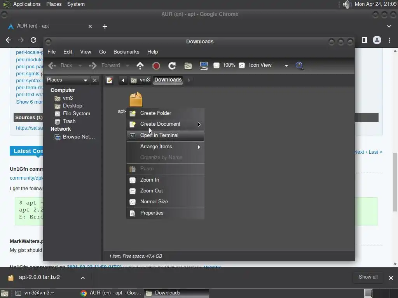Click the vm3 path bar button
Viewport: 398px width, 298px height.
tap(140, 80)
